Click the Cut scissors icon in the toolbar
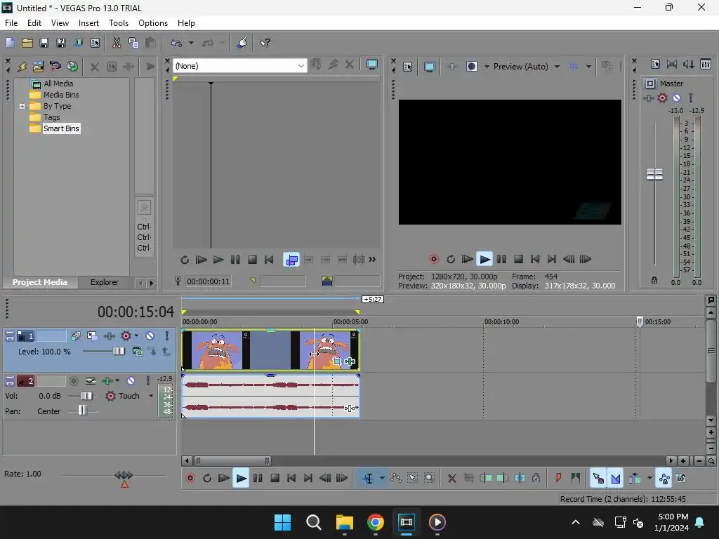This screenshot has height=539, width=719. tap(117, 43)
